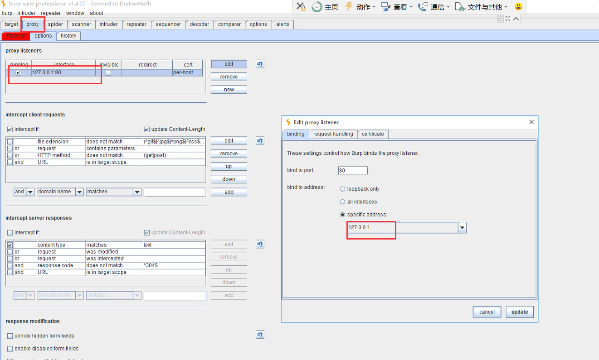Switch to the spider tab
This screenshot has width=599, height=360.
(x=55, y=24)
